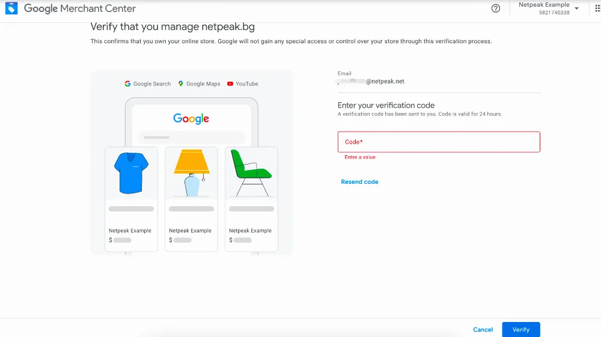The height and width of the screenshot is (337, 601).
Task: Click the blue t-shirt product thumbnail
Action: (x=131, y=173)
